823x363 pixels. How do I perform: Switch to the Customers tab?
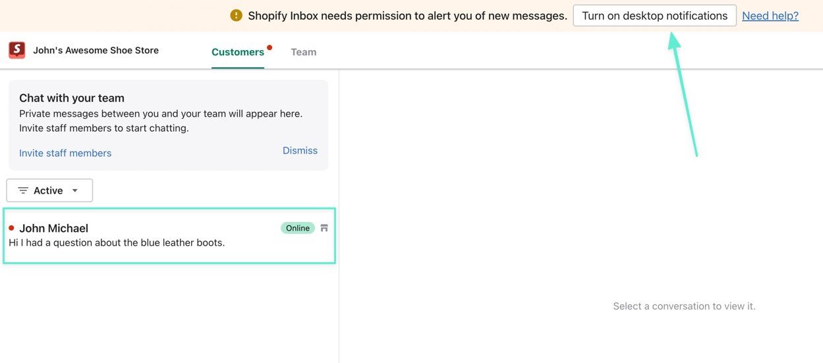tap(237, 52)
